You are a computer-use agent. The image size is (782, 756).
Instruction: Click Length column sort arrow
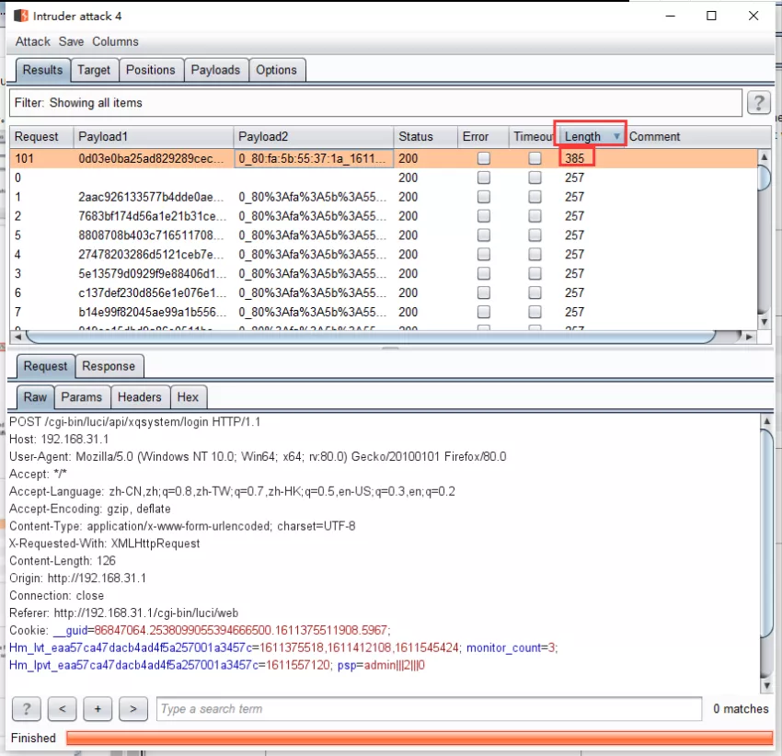616,137
